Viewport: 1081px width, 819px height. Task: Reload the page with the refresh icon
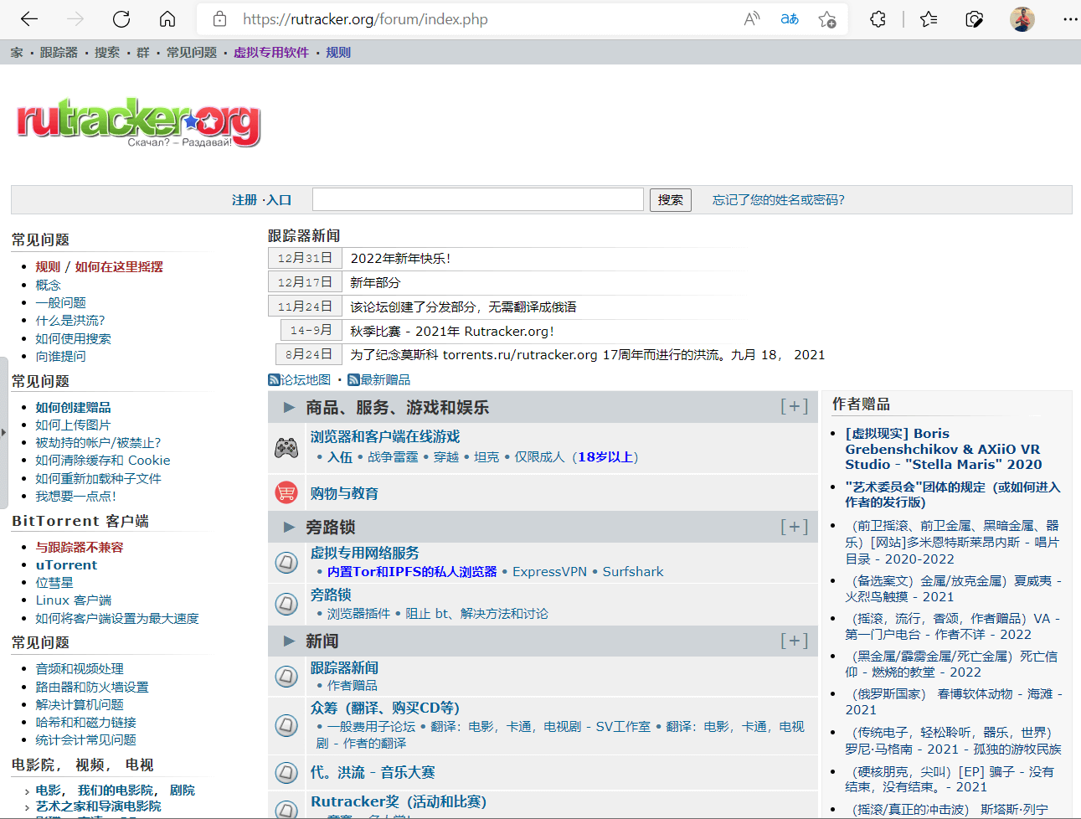pyautogui.click(x=121, y=18)
